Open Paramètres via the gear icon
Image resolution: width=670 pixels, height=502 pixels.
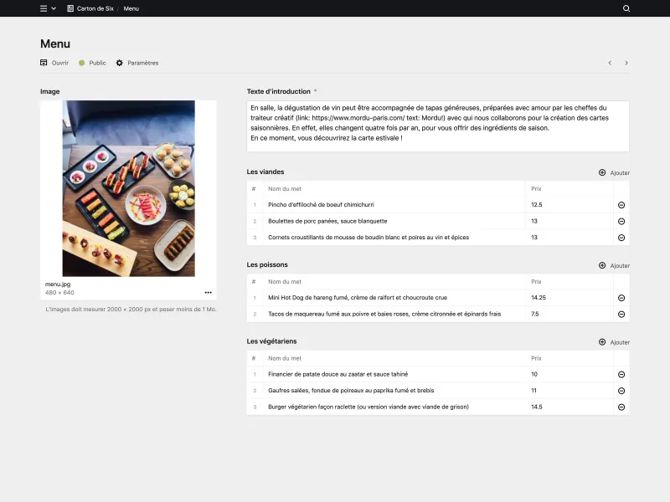118,62
